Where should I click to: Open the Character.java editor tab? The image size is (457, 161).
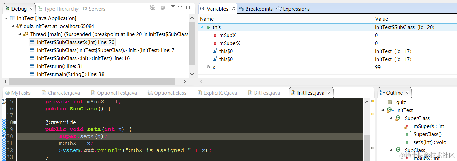click(x=60, y=93)
